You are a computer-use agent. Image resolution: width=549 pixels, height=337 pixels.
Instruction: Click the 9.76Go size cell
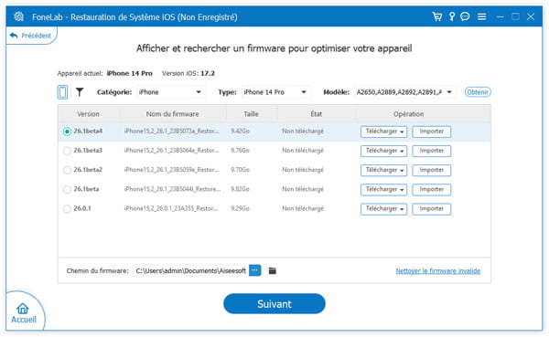pos(240,151)
